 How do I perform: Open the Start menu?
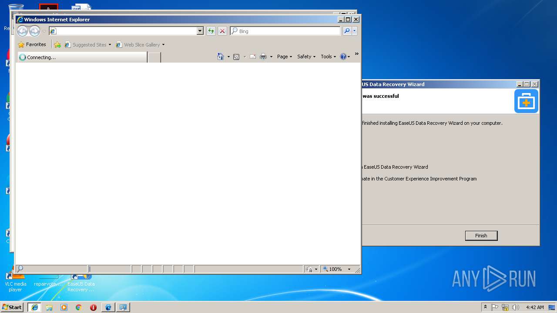[x=12, y=307]
